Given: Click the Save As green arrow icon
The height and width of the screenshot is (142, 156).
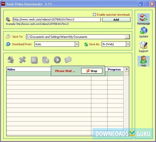Looking at the screenshot, I should coord(86,44).
